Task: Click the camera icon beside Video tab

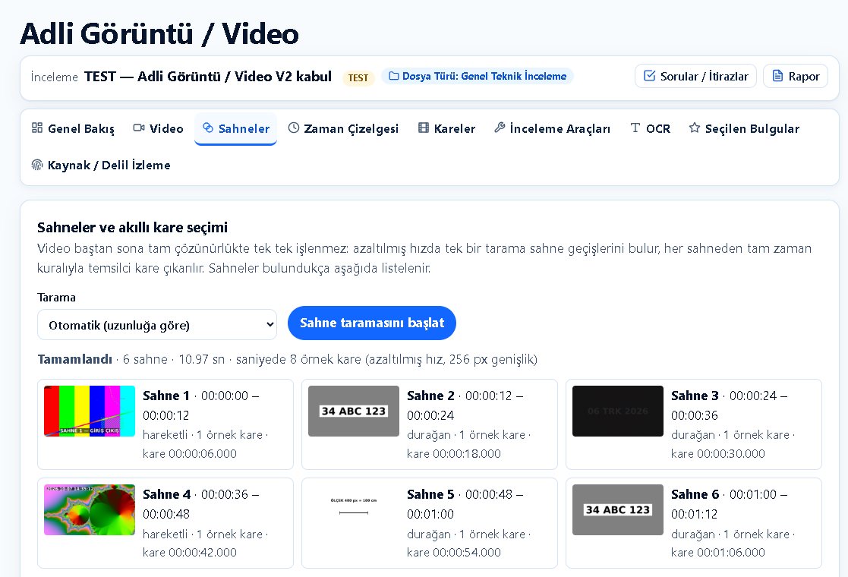Action: coord(138,128)
